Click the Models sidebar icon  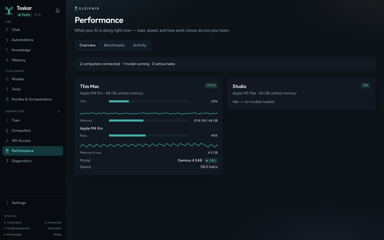[7, 79]
